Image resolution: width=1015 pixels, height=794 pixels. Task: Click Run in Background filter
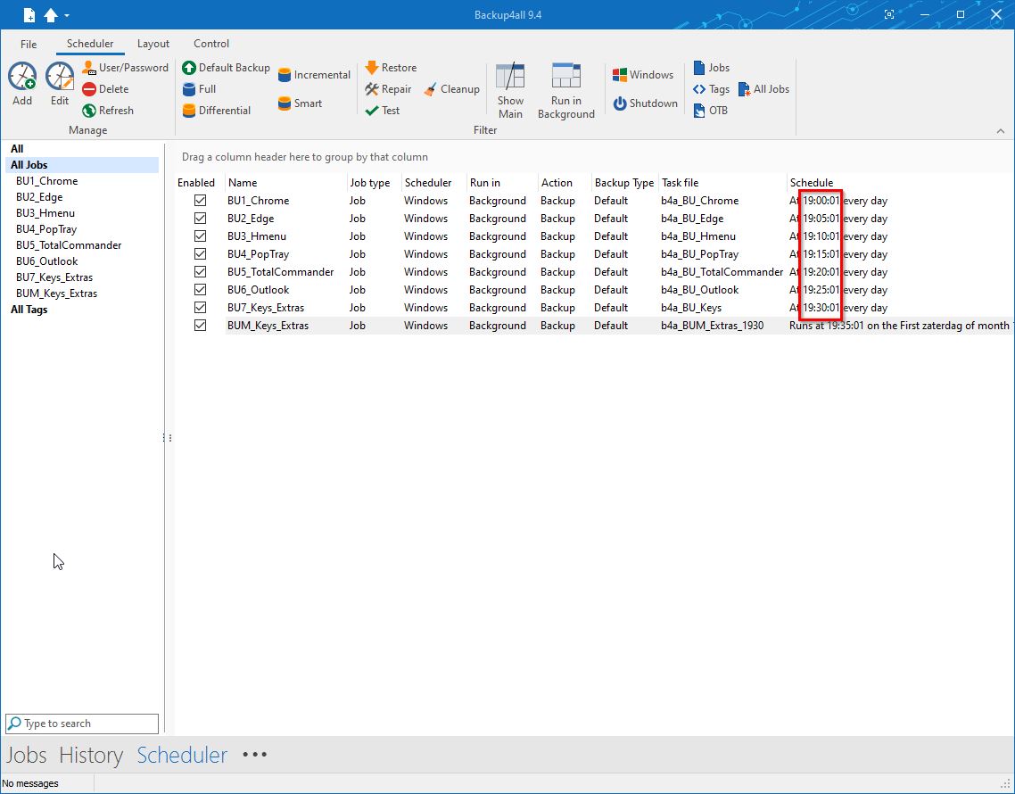565,91
